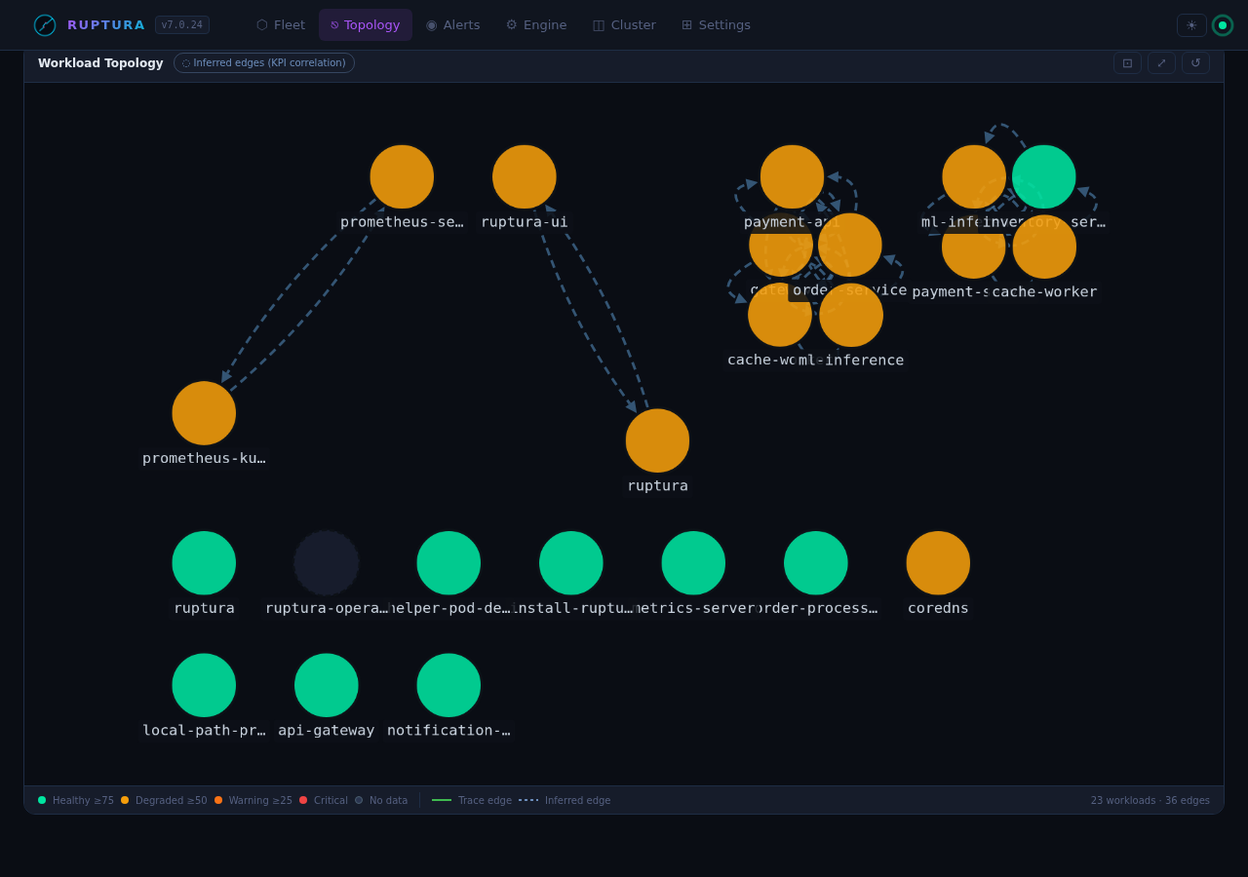Select the api-gateway node

point(327,685)
